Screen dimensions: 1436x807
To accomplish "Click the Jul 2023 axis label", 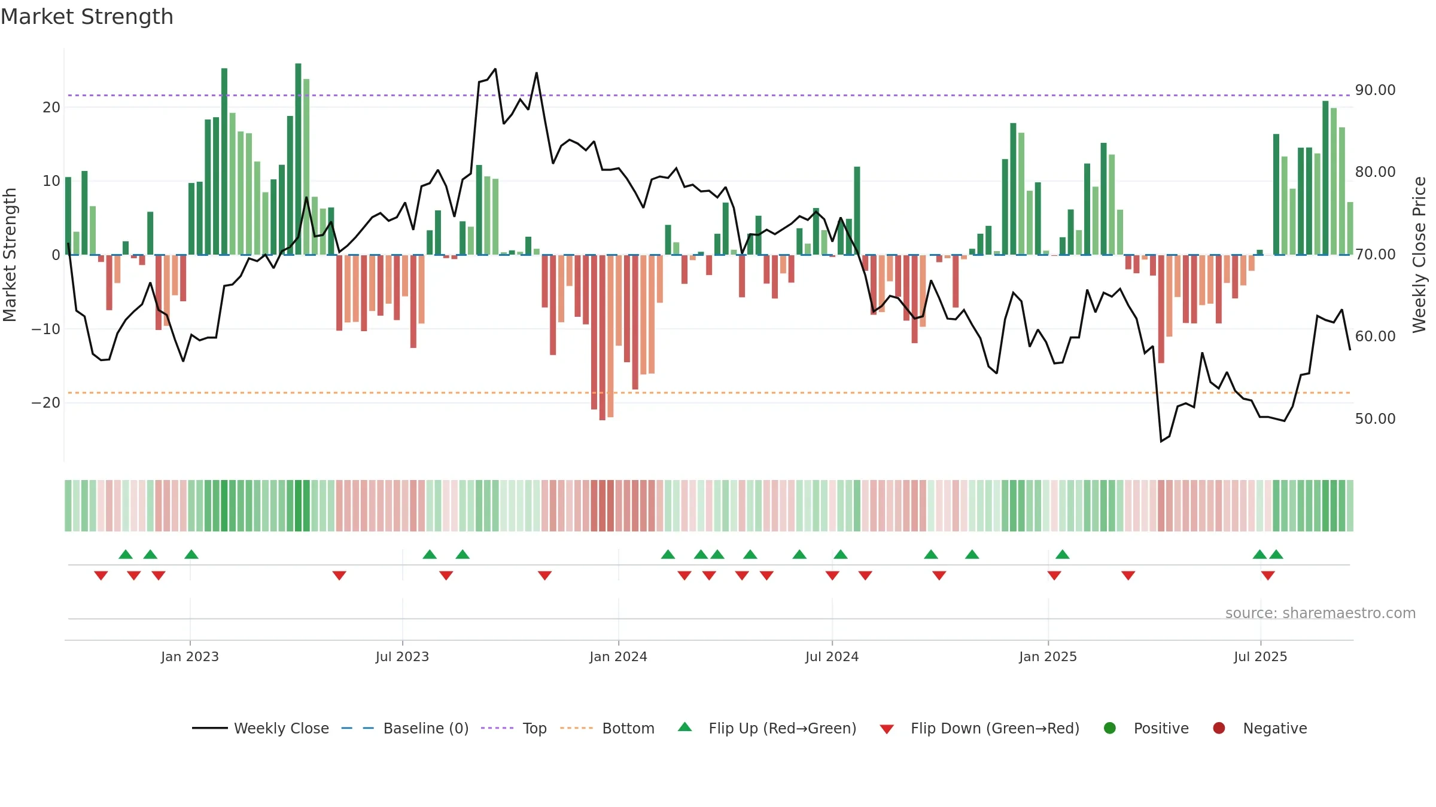I will [x=402, y=656].
